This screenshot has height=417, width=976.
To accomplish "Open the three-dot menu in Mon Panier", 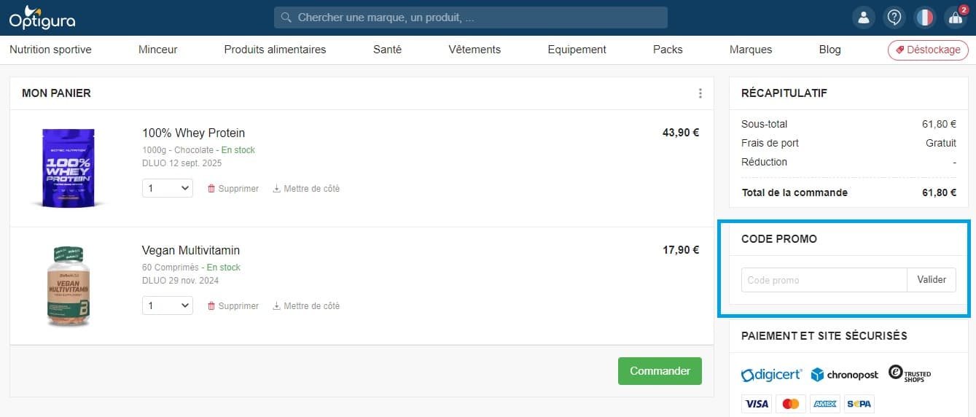I will click(x=700, y=93).
